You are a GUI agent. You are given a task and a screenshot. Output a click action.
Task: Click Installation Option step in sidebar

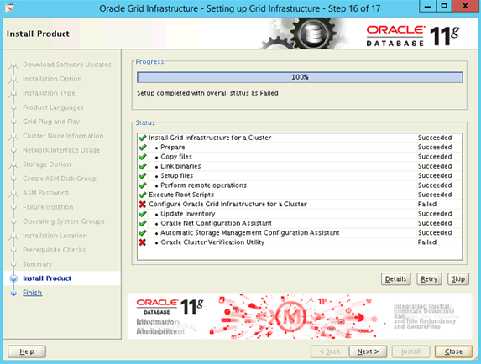(52, 79)
